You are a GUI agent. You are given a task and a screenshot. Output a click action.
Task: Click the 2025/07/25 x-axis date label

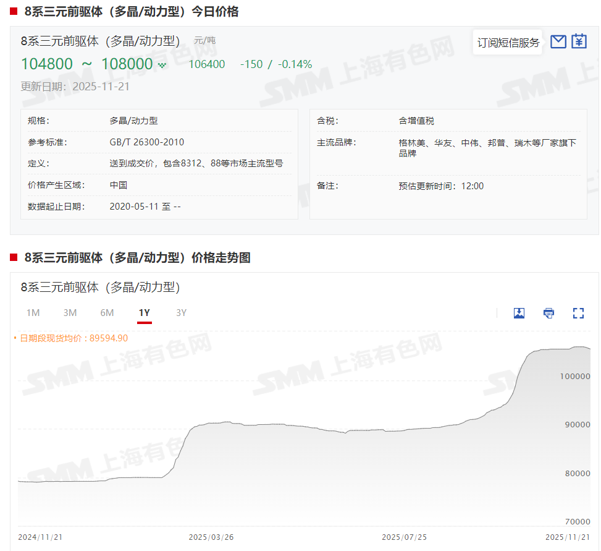404,537
